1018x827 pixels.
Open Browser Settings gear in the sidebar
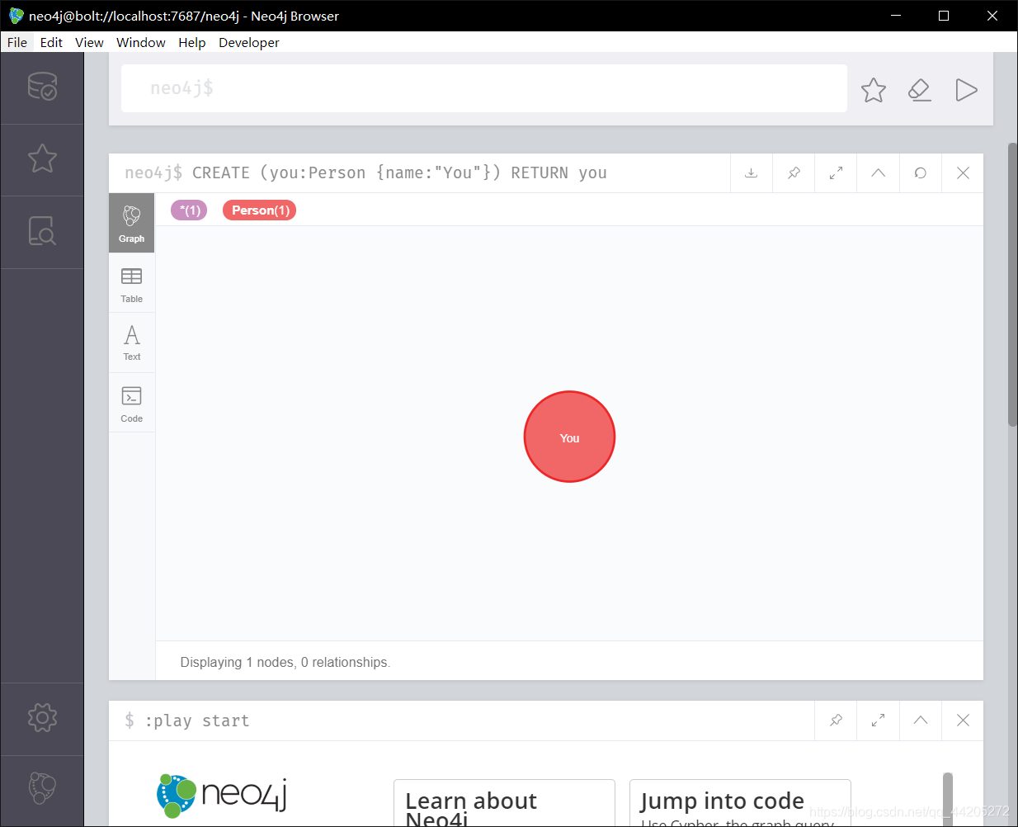[x=42, y=717]
